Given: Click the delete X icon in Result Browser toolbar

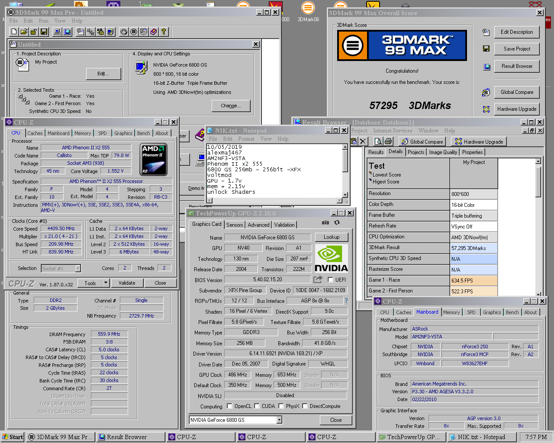Looking at the screenshot, I should [363, 141].
